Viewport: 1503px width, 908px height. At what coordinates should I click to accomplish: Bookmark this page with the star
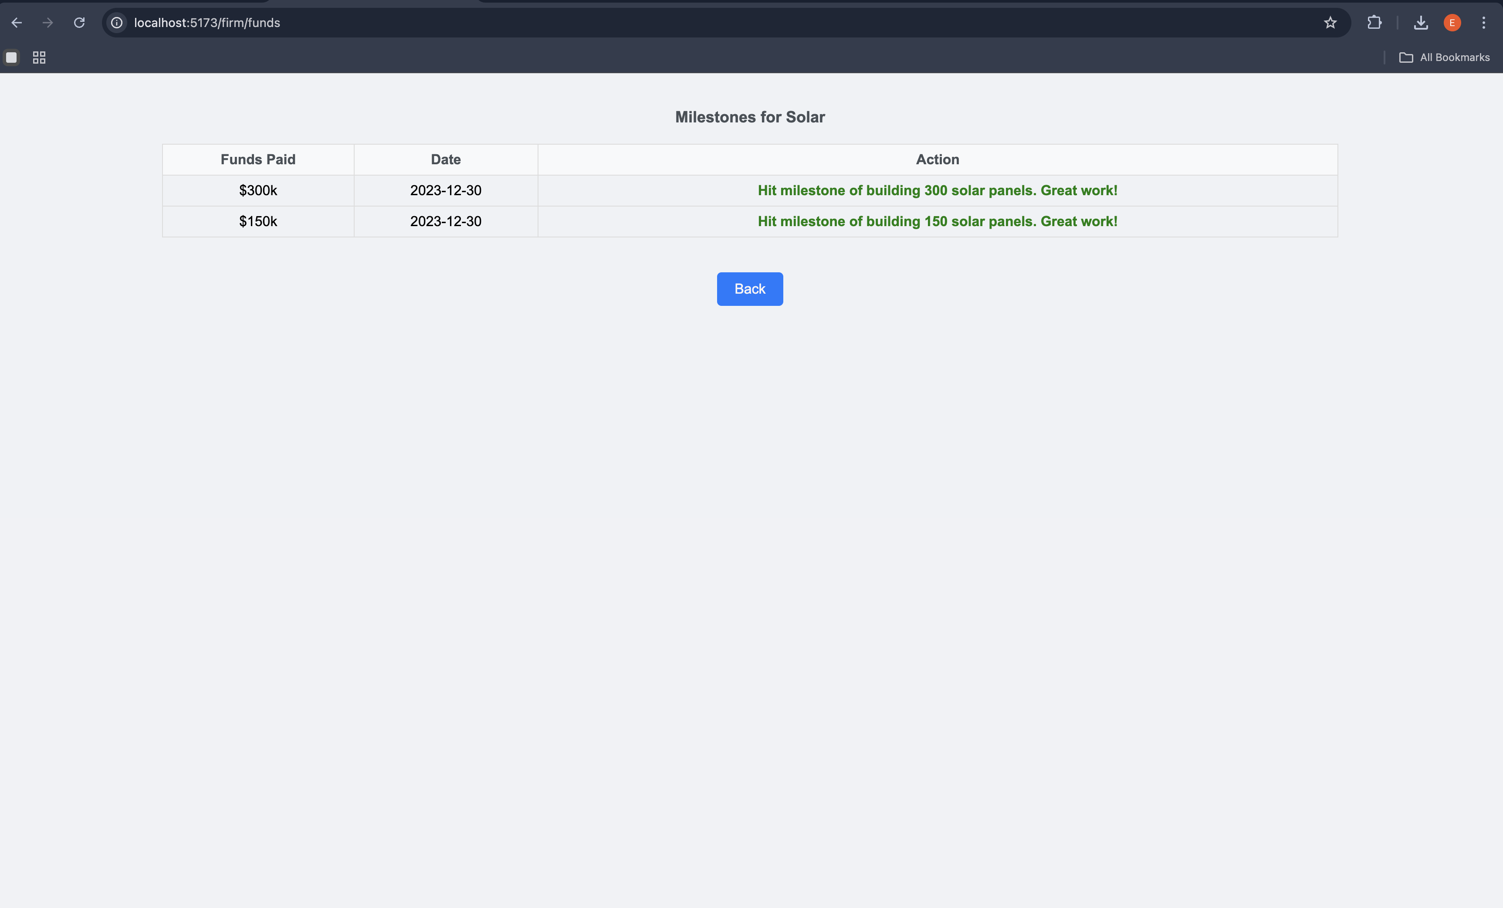click(1330, 23)
